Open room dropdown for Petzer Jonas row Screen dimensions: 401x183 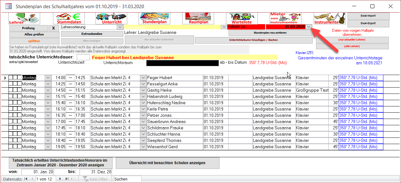[143, 116]
